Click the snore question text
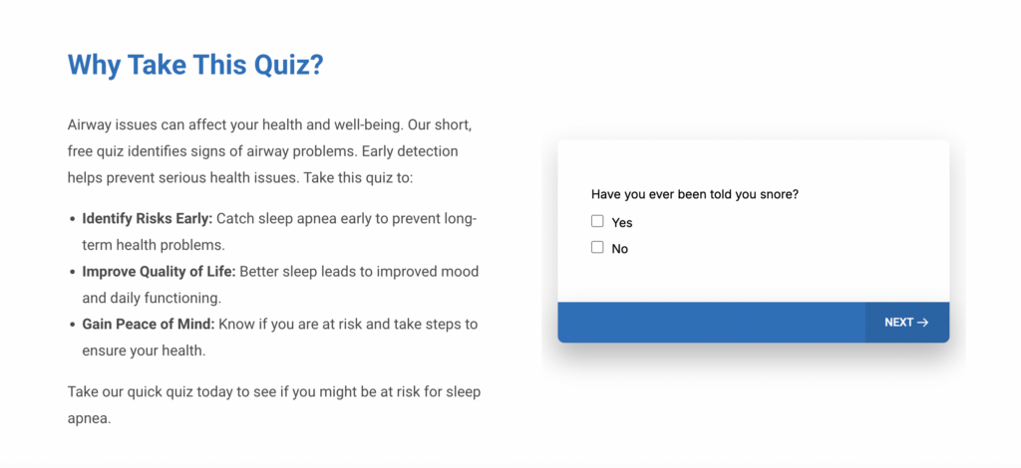Screen dimensions: 1021x468 click(x=694, y=194)
